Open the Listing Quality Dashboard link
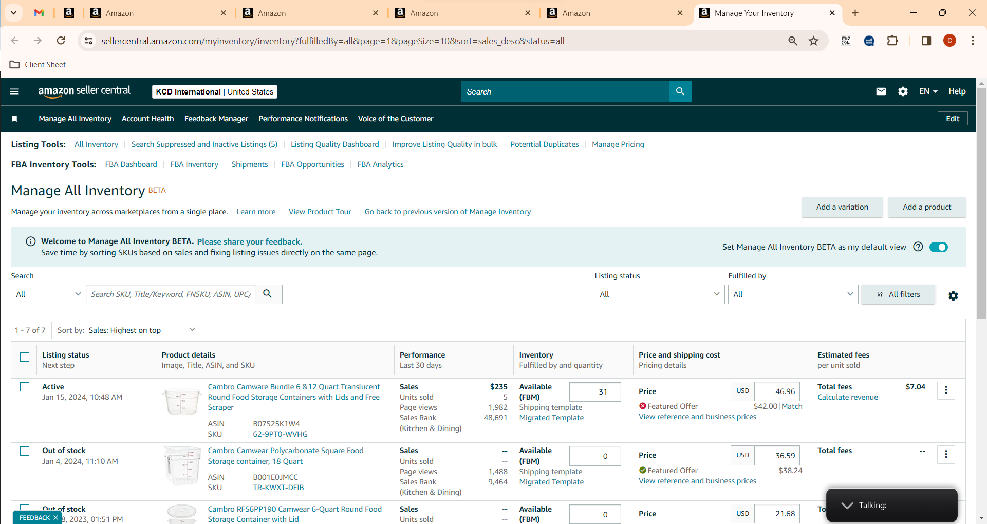This screenshot has height=524, width=987. (x=335, y=144)
